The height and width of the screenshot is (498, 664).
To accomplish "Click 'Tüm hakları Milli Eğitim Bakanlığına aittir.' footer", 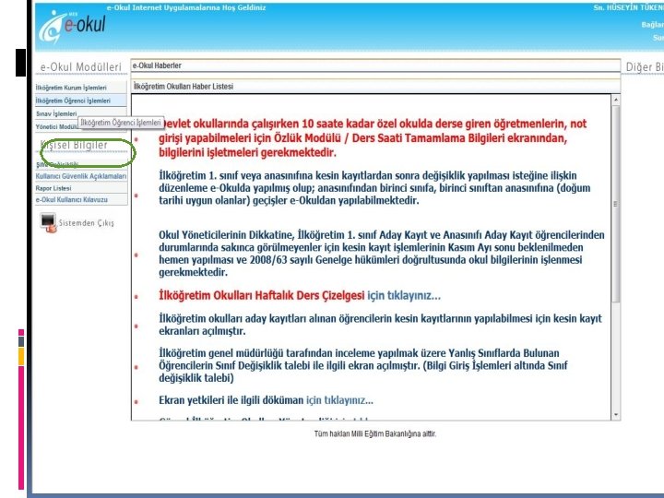I will pyautogui.click(x=375, y=433).
